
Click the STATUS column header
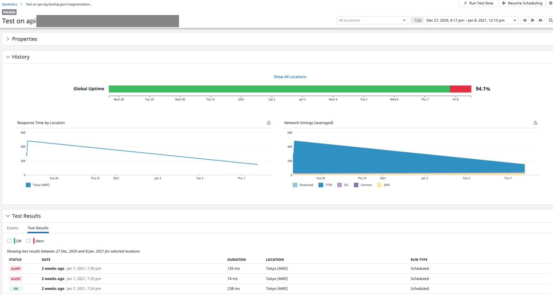(15, 260)
